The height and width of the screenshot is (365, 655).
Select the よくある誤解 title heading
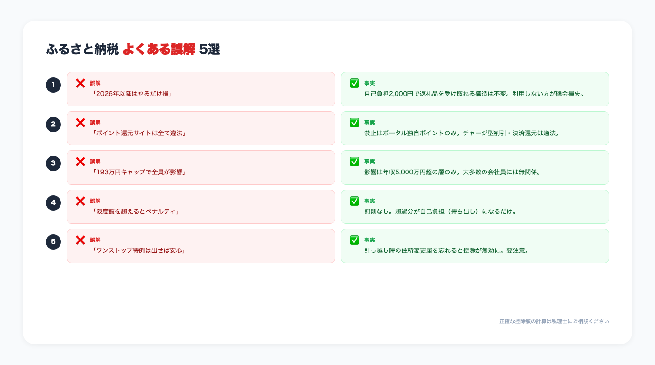(132, 49)
